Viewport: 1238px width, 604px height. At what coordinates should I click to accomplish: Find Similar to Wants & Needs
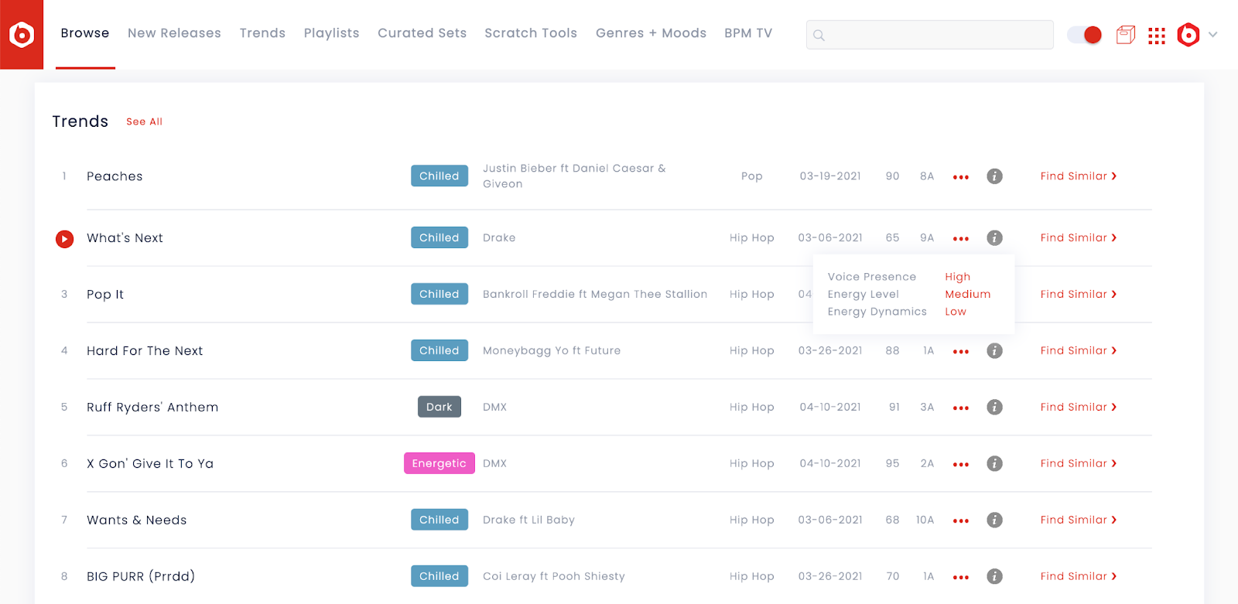(x=1079, y=520)
